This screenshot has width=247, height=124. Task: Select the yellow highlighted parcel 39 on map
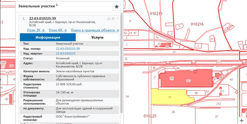pos(169,97)
